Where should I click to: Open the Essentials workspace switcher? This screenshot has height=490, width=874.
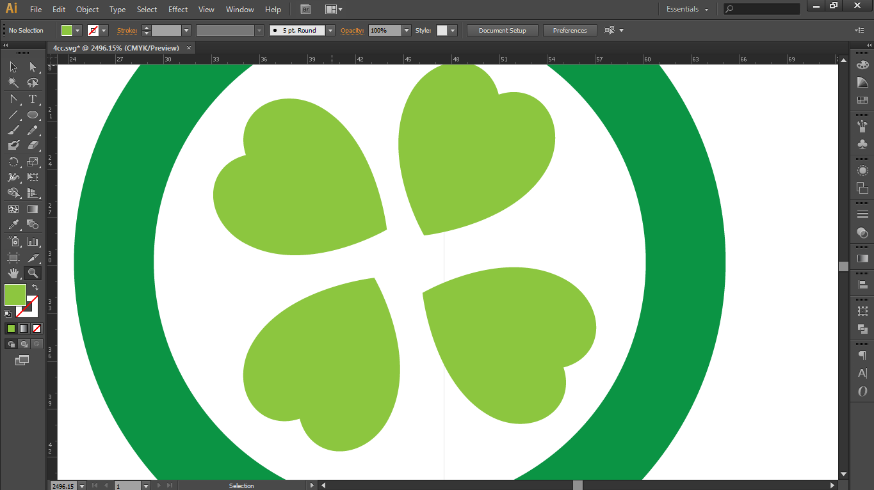(688, 9)
